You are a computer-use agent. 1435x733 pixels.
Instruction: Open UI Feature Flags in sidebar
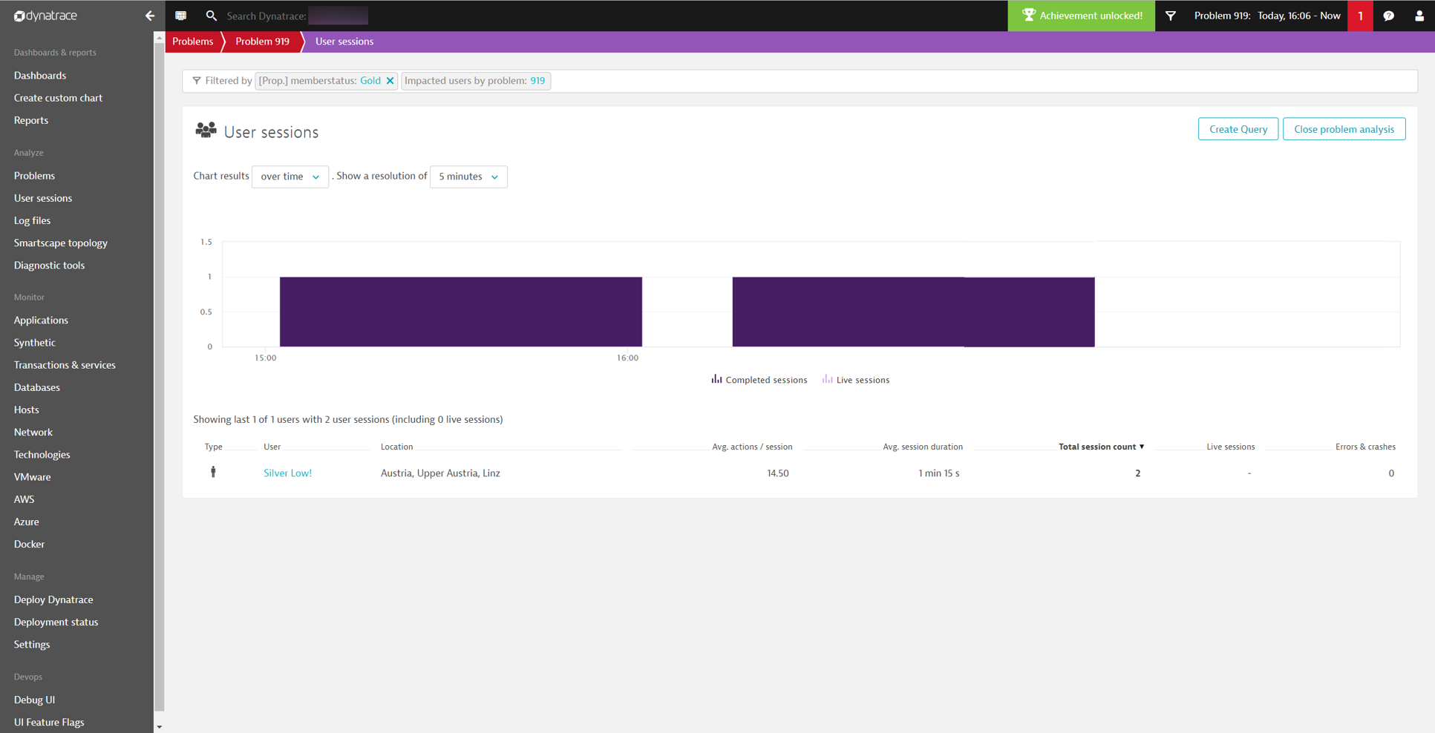point(49,722)
